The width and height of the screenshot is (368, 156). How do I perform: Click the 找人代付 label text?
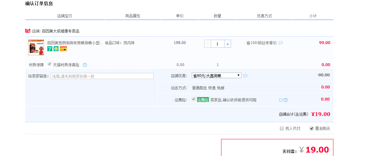tap(293, 128)
